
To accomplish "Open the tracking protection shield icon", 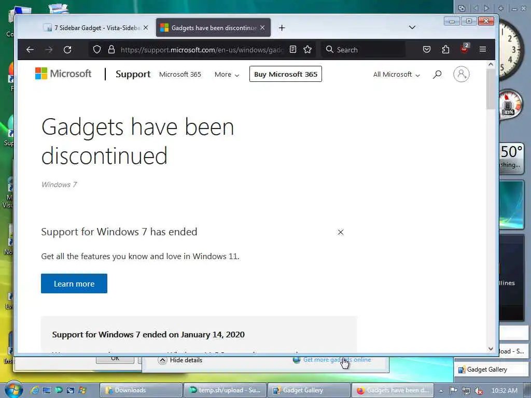I will [97, 50].
